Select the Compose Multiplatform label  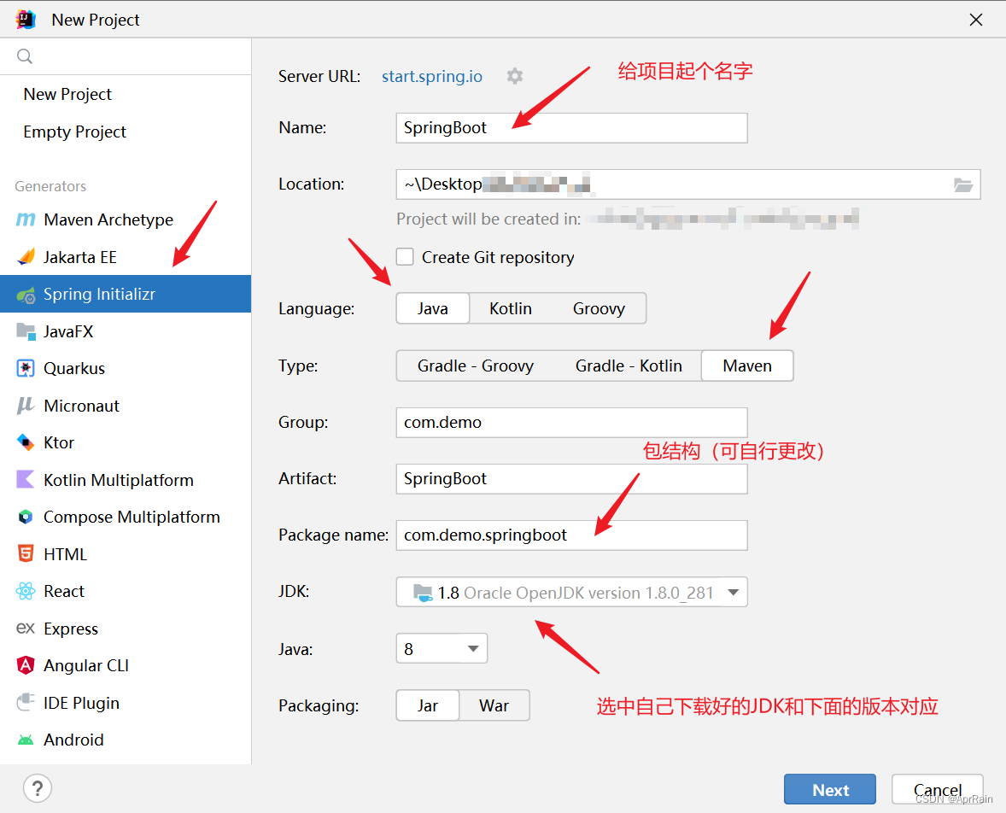coord(132,518)
